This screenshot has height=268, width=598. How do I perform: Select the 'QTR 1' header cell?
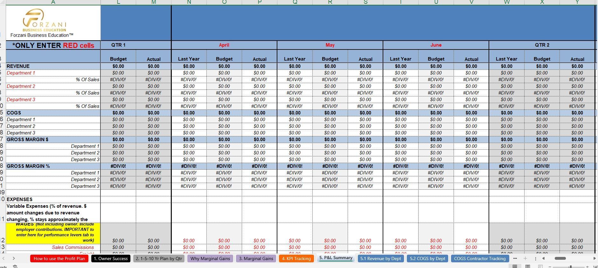point(118,45)
